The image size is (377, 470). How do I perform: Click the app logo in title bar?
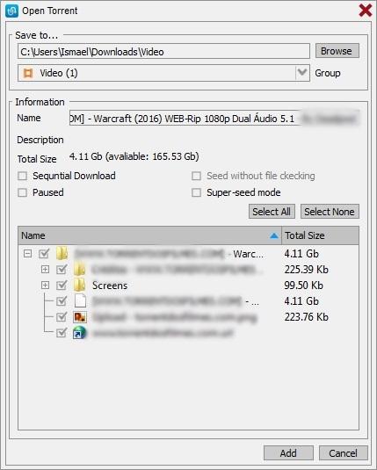12,11
